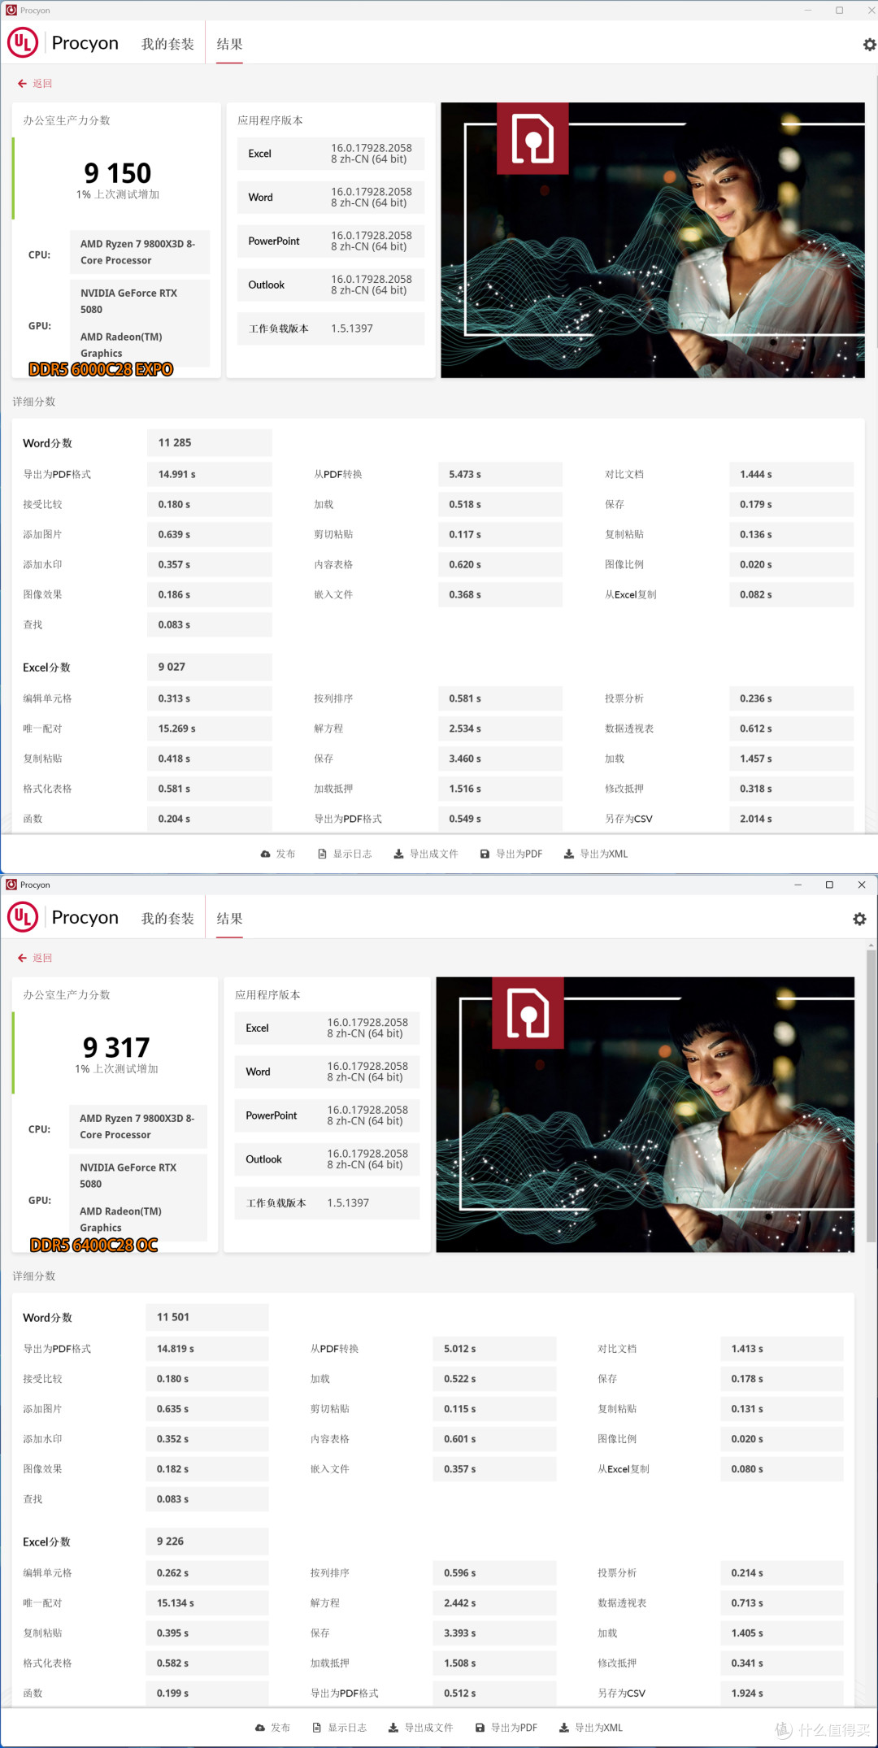
Task: Click the 2.442 s 解方程 value
Action: [494, 1603]
